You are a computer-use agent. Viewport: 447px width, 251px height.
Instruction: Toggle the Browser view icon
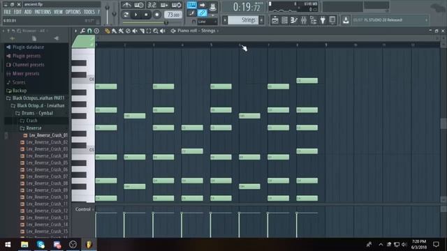click(x=313, y=20)
